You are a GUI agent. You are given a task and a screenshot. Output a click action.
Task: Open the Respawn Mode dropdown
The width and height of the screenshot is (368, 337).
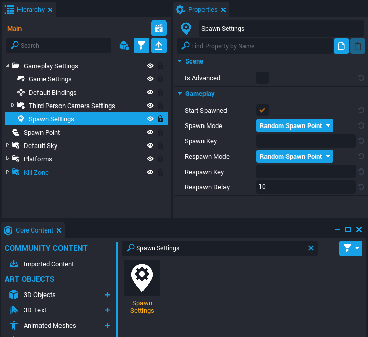[294, 156]
